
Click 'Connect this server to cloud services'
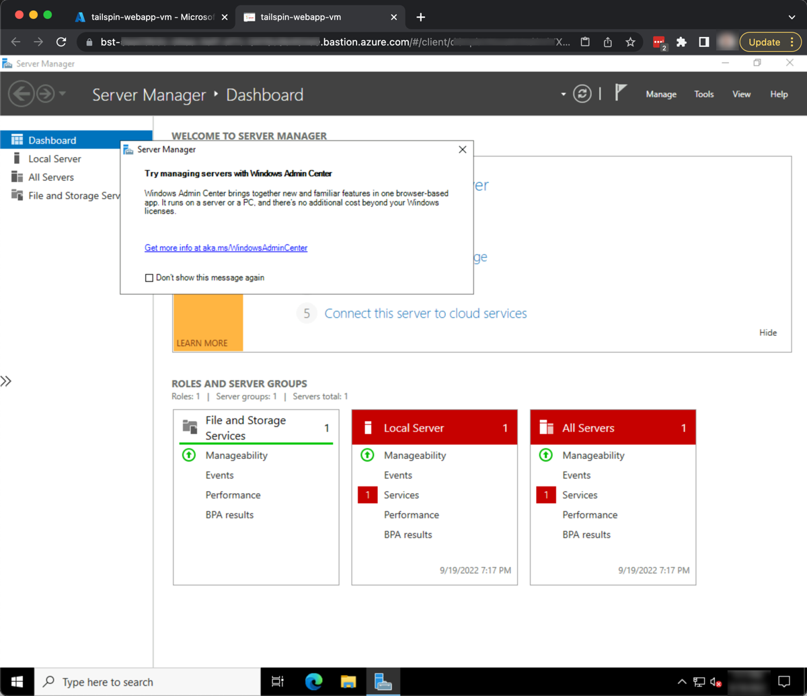(424, 313)
